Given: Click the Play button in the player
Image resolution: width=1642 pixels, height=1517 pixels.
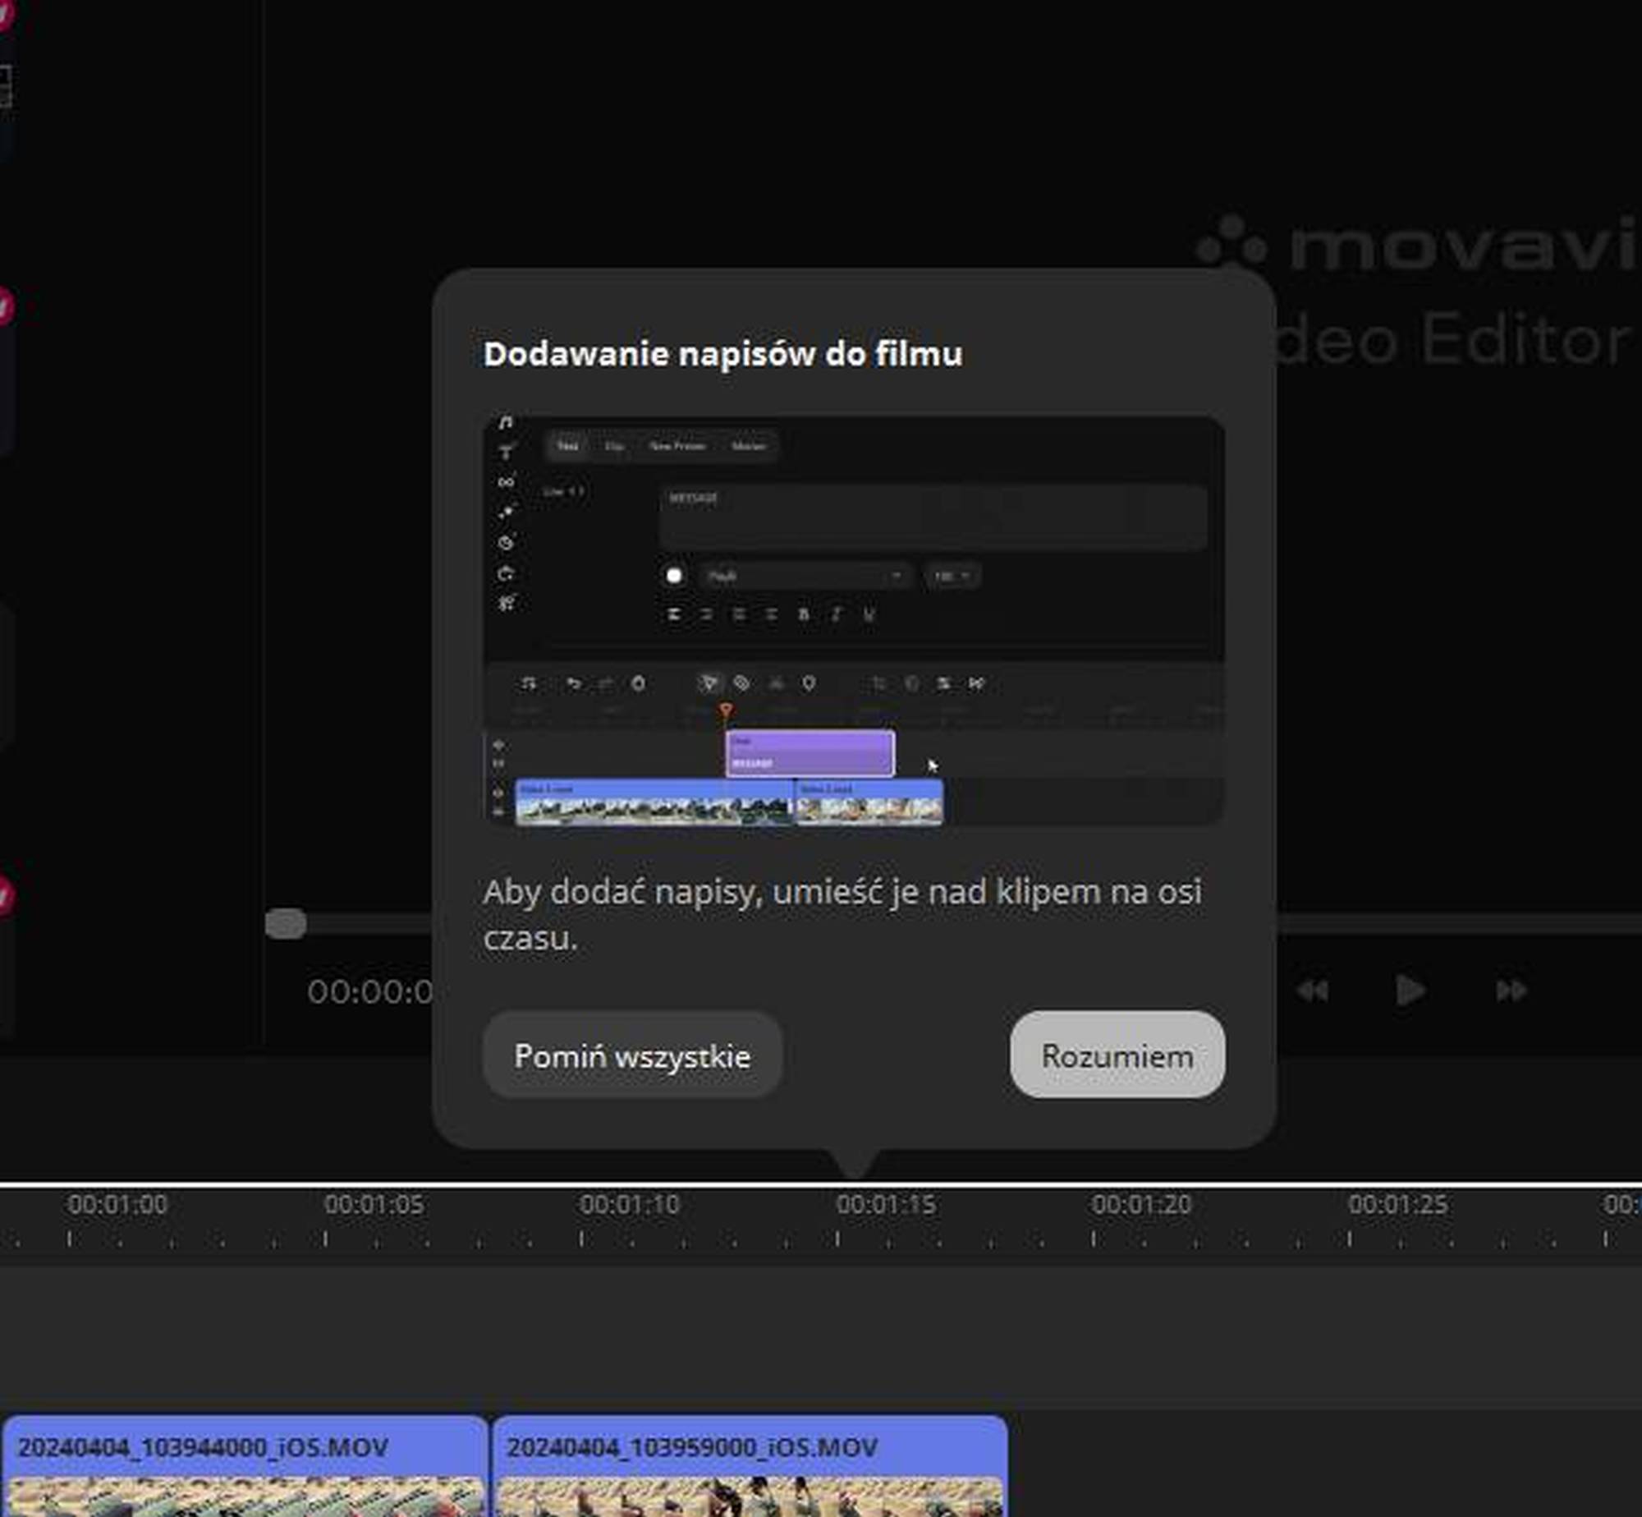Looking at the screenshot, I should coord(1410,991).
